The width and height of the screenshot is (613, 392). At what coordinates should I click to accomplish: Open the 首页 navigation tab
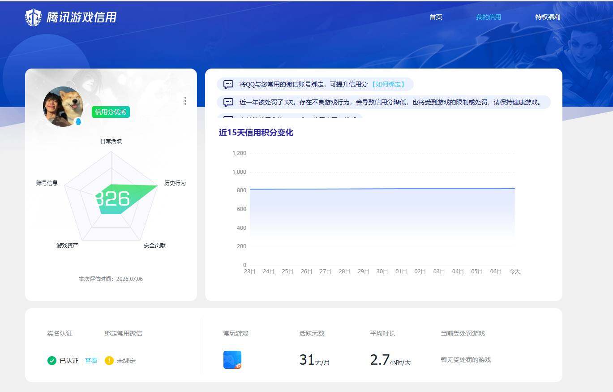[x=436, y=17]
